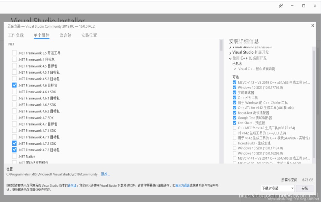Uncheck C++ 分析工具
The image size is (321, 202).
pyautogui.click(x=235, y=98)
